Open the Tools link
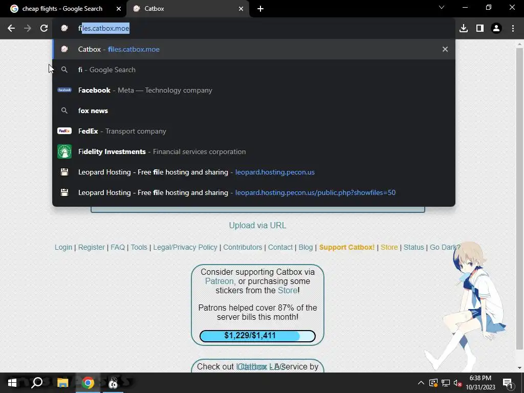The width and height of the screenshot is (524, 393). coord(139,247)
